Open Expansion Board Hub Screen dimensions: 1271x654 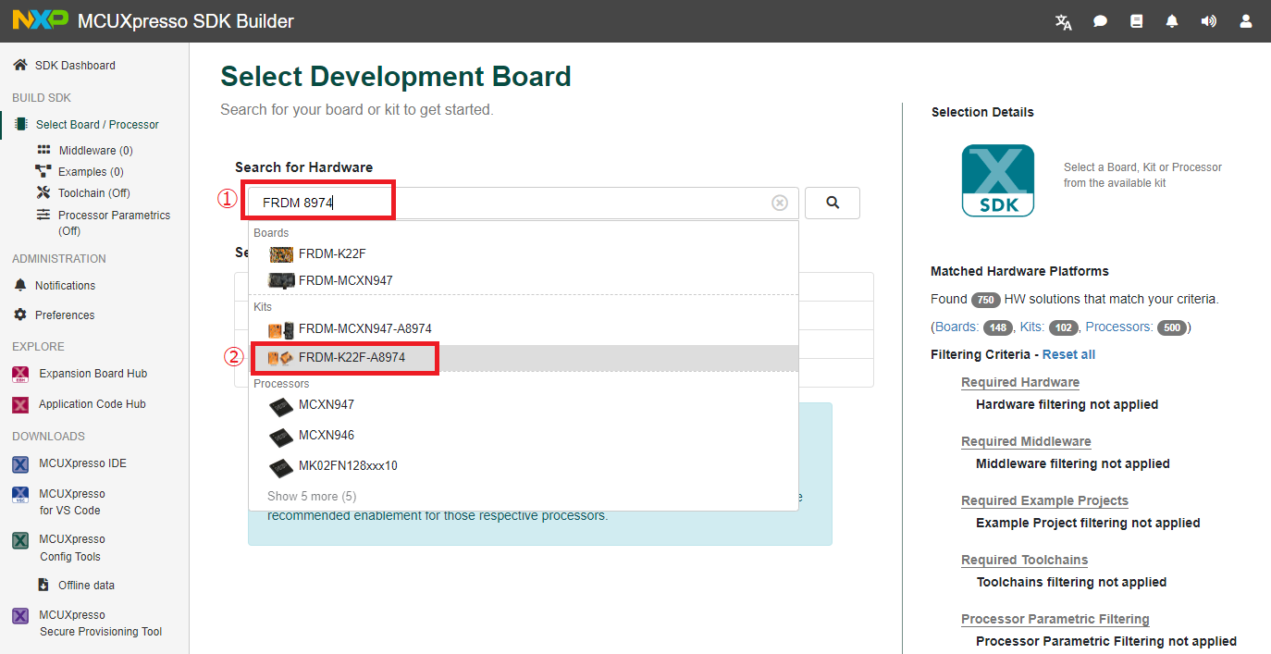coord(93,374)
